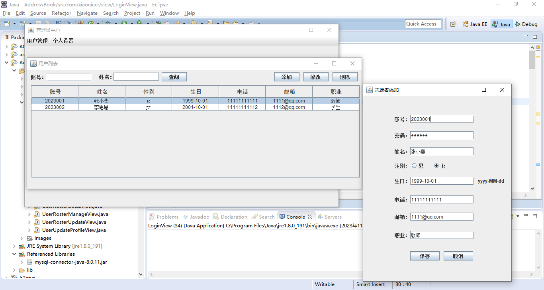The width and height of the screenshot is (544, 290).
Task: Open 个人设置 menu in 管理员中心 window
Action: tap(63, 41)
